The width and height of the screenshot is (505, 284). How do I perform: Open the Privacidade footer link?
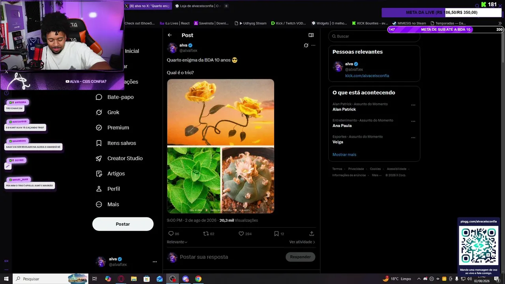tap(356, 169)
